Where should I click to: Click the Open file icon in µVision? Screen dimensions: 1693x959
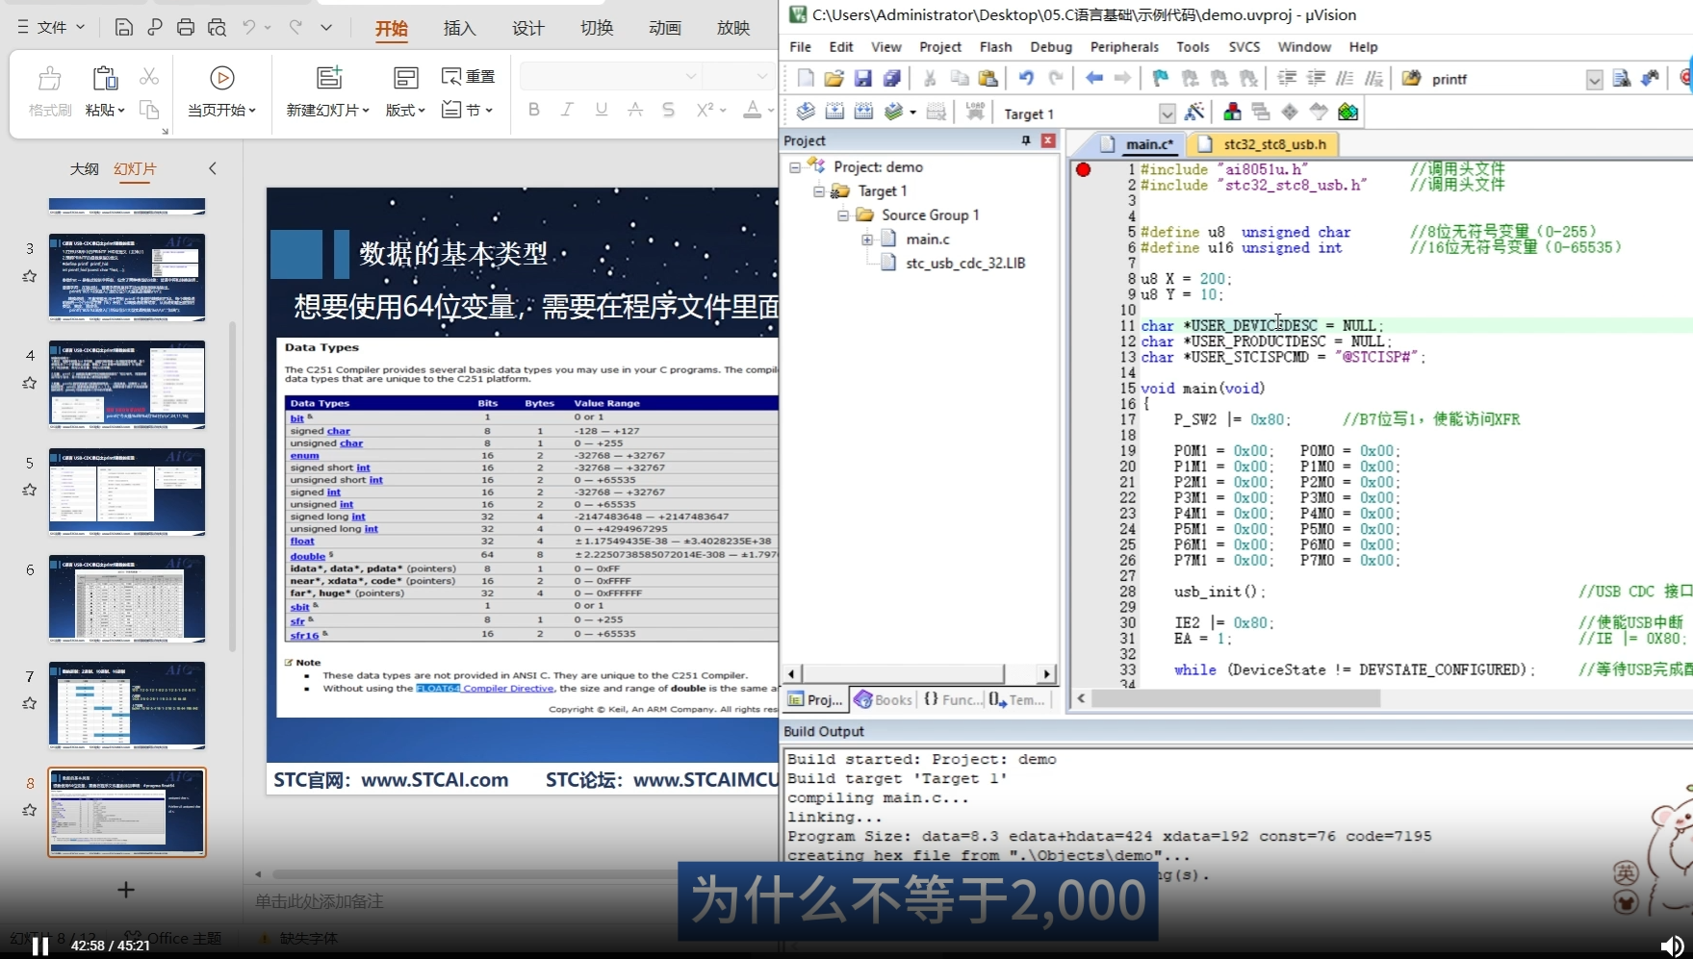[x=834, y=79]
